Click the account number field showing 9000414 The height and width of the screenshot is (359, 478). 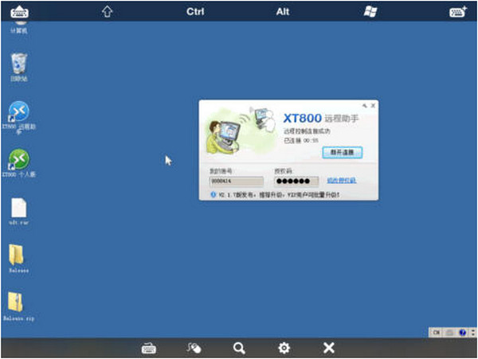tap(237, 181)
